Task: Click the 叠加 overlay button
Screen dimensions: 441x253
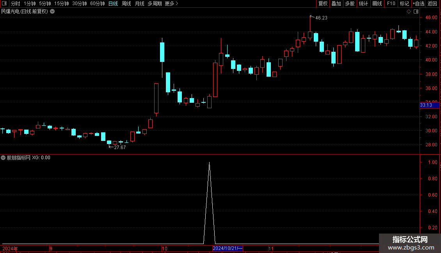Action: tap(336, 4)
